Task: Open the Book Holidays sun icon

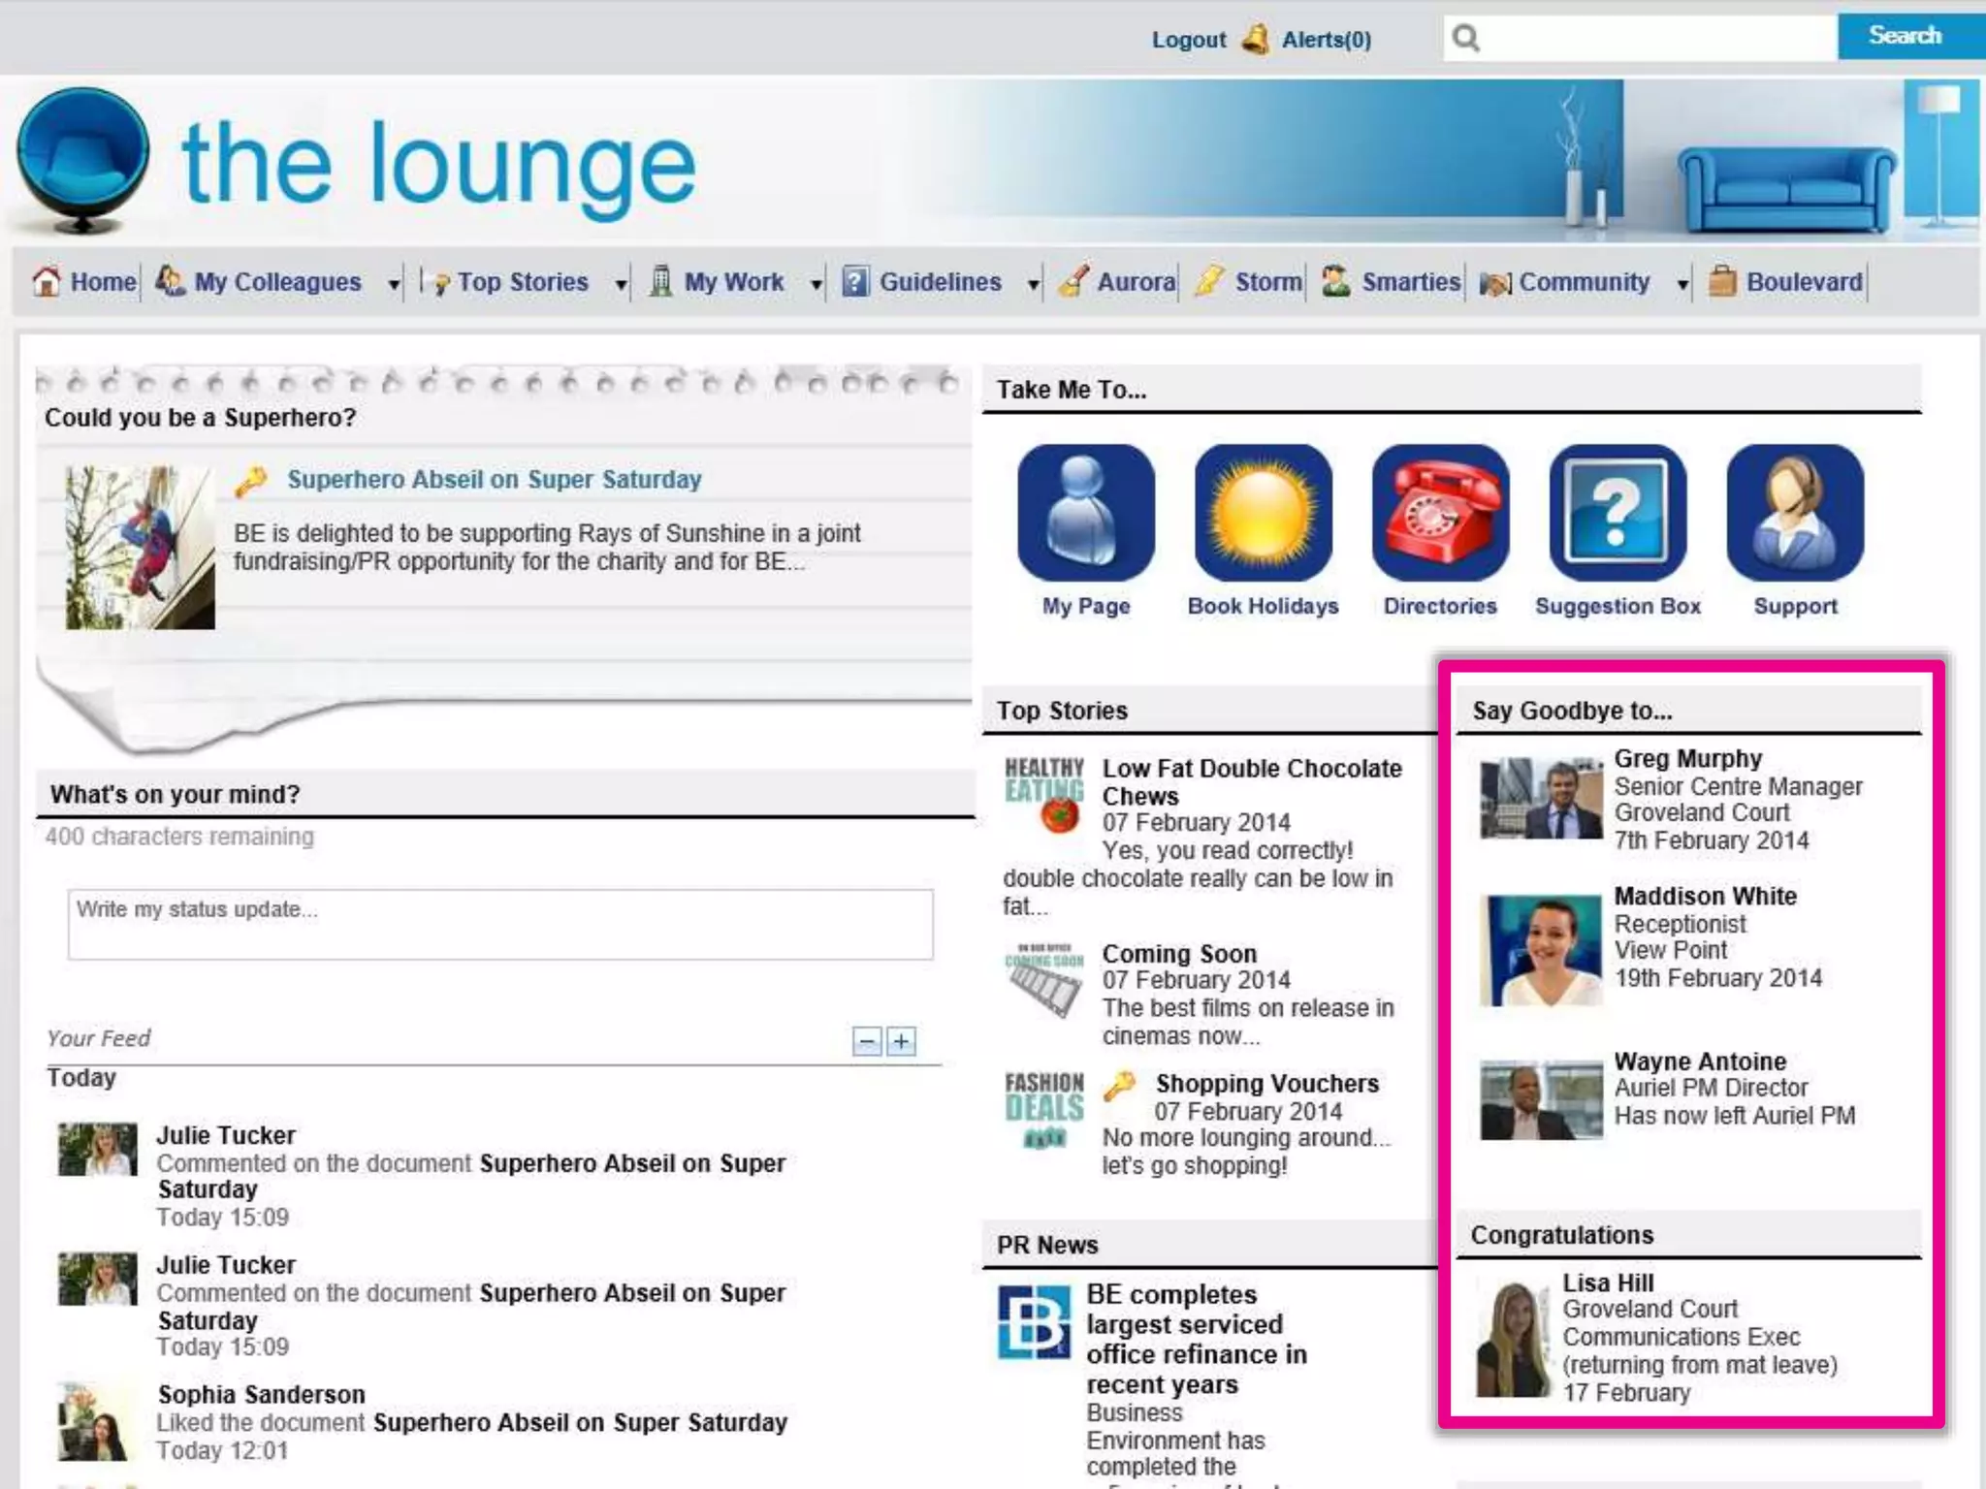Action: coord(1263,513)
